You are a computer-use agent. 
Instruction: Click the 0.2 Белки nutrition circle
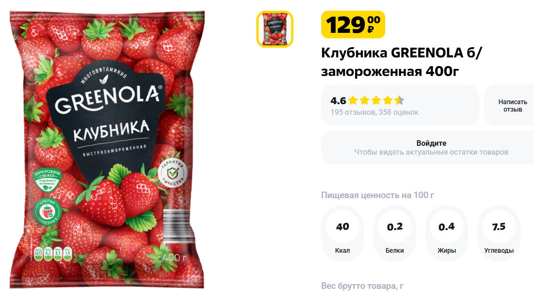click(395, 233)
